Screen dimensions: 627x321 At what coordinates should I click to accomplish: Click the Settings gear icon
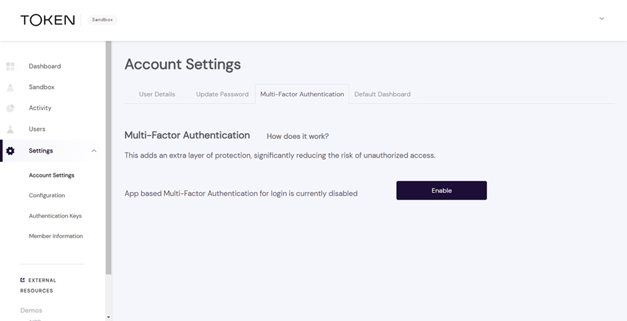[x=10, y=151]
